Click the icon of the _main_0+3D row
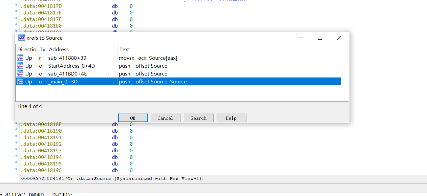 20,82
